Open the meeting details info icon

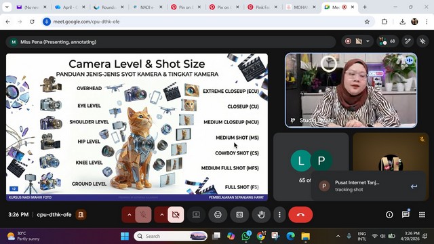click(389, 215)
